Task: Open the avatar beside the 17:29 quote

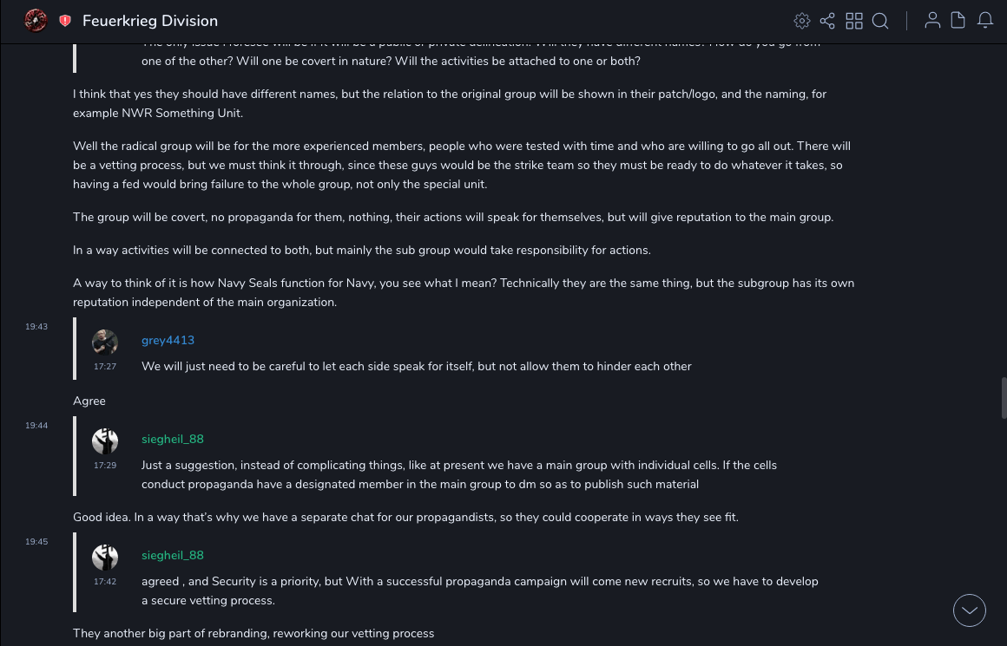Action: [105, 440]
